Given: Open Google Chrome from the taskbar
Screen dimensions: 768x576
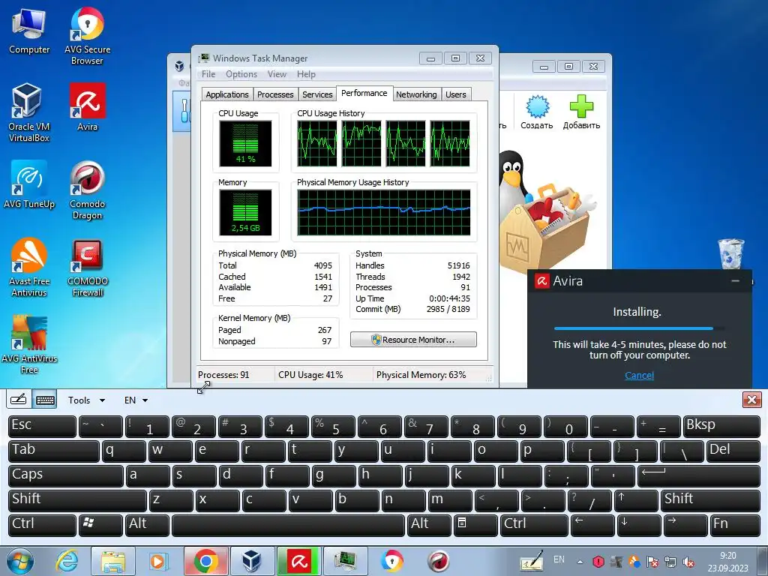Looking at the screenshot, I should (x=205, y=561).
